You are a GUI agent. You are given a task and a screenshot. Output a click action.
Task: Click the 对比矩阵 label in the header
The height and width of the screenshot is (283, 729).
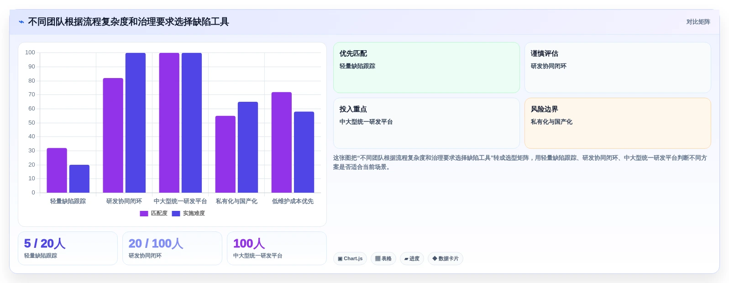point(698,22)
